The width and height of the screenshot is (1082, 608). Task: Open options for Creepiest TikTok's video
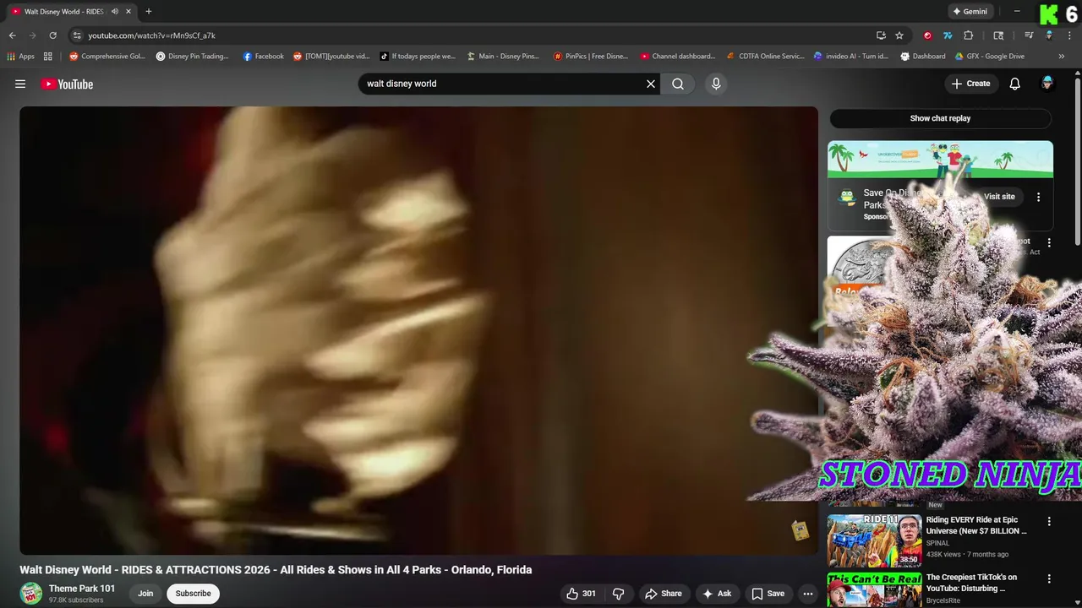point(1049,579)
